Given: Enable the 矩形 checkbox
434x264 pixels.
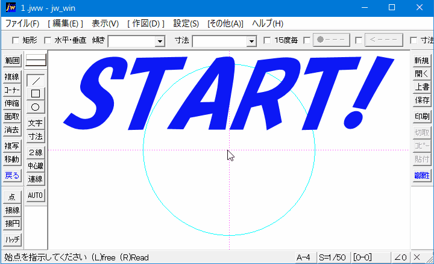Looking at the screenshot, I should (16, 41).
